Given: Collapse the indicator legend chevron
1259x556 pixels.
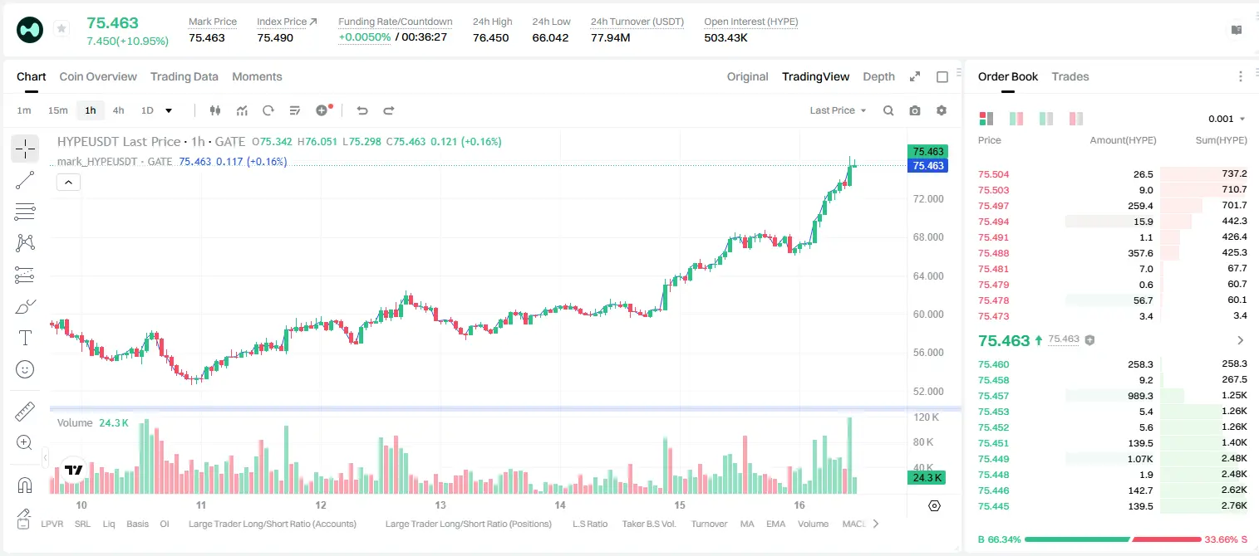Looking at the screenshot, I should pyautogui.click(x=68, y=183).
